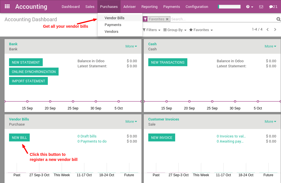Open the Reporting menu
This screenshot has width=281, height=183.
point(149,7)
